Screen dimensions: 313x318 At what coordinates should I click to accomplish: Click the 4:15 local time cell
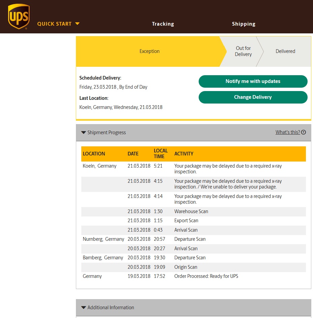[x=158, y=181]
